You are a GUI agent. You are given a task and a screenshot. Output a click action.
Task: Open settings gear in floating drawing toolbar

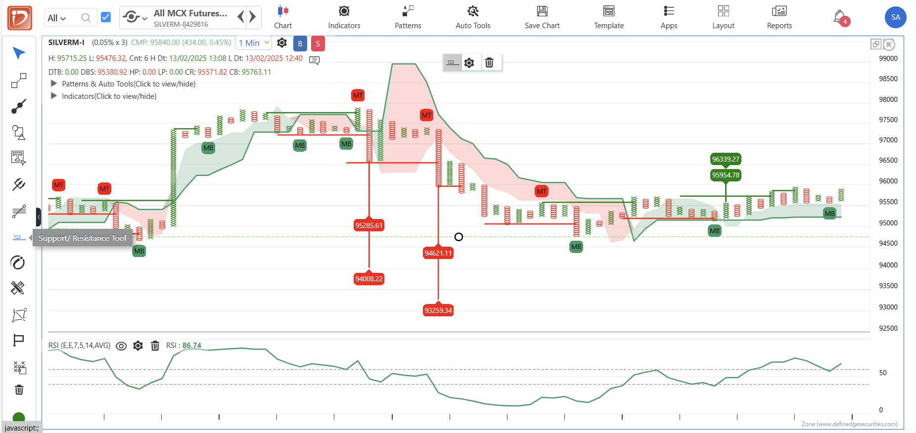pyautogui.click(x=469, y=63)
